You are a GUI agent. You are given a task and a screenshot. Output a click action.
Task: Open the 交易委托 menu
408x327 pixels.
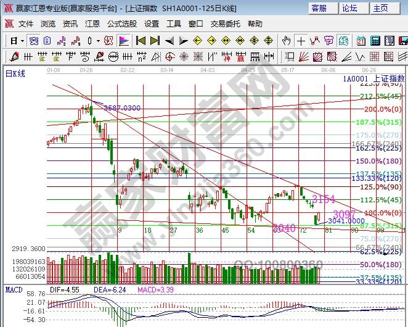(x=226, y=24)
